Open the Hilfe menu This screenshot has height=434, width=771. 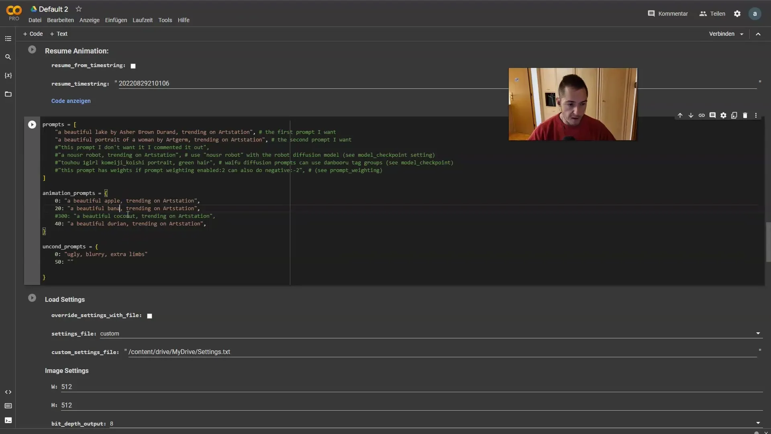tap(184, 20)
